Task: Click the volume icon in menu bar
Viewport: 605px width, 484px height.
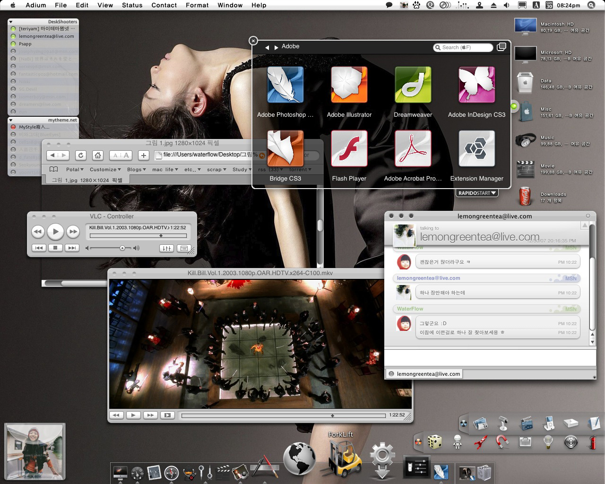Action: (507, 5)
